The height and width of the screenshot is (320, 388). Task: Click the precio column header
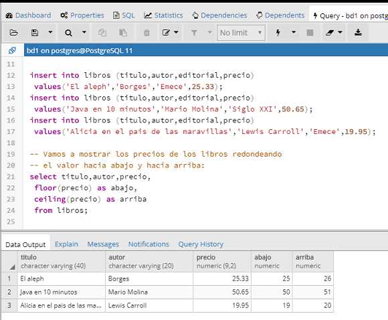222,262
